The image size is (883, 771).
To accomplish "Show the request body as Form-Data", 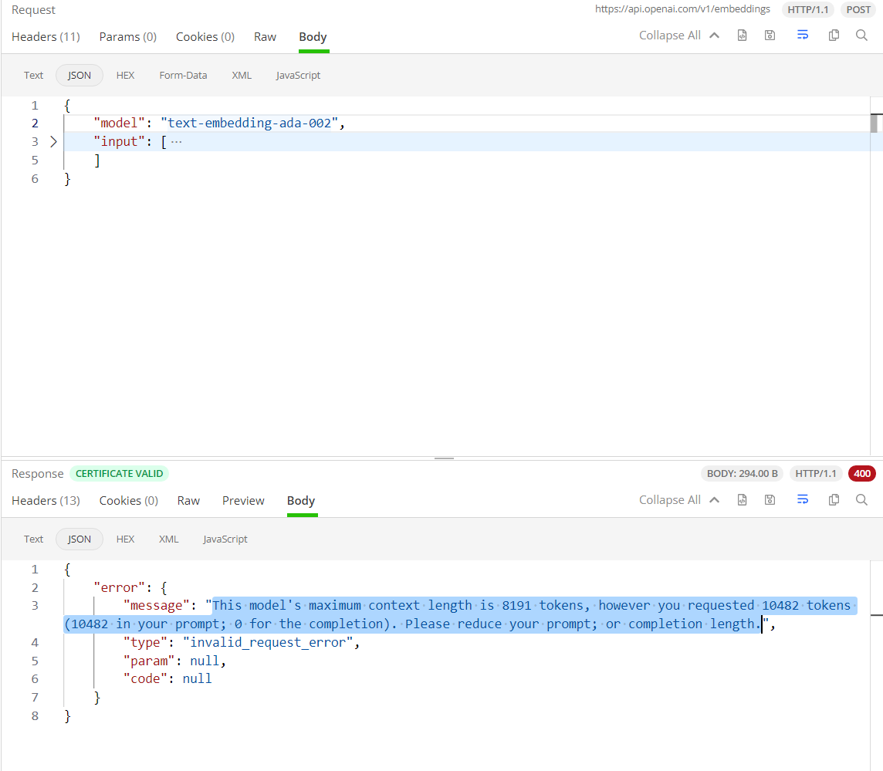I will pos(183,76).
